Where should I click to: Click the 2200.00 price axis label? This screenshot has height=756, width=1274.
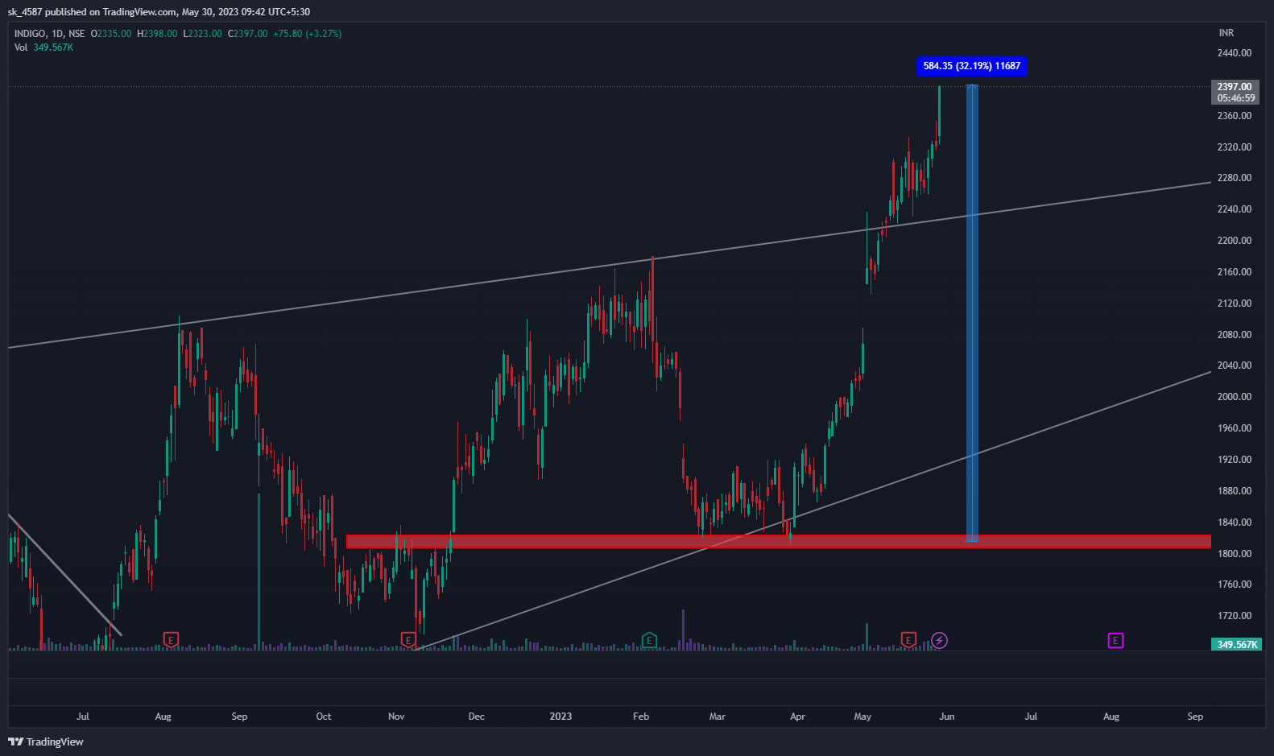(x=1235, y=241)
